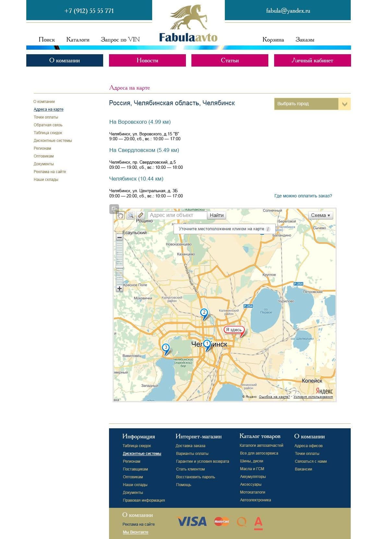This screenshot has width=377, height=539.
Task: Open footer link 'Связаться с нами'
Action: 311,461
